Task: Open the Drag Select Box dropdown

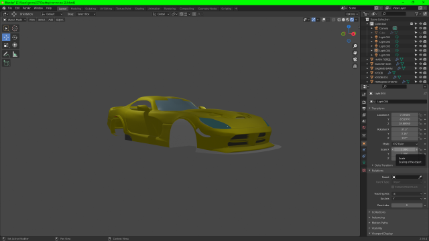Action: [86, 14]
